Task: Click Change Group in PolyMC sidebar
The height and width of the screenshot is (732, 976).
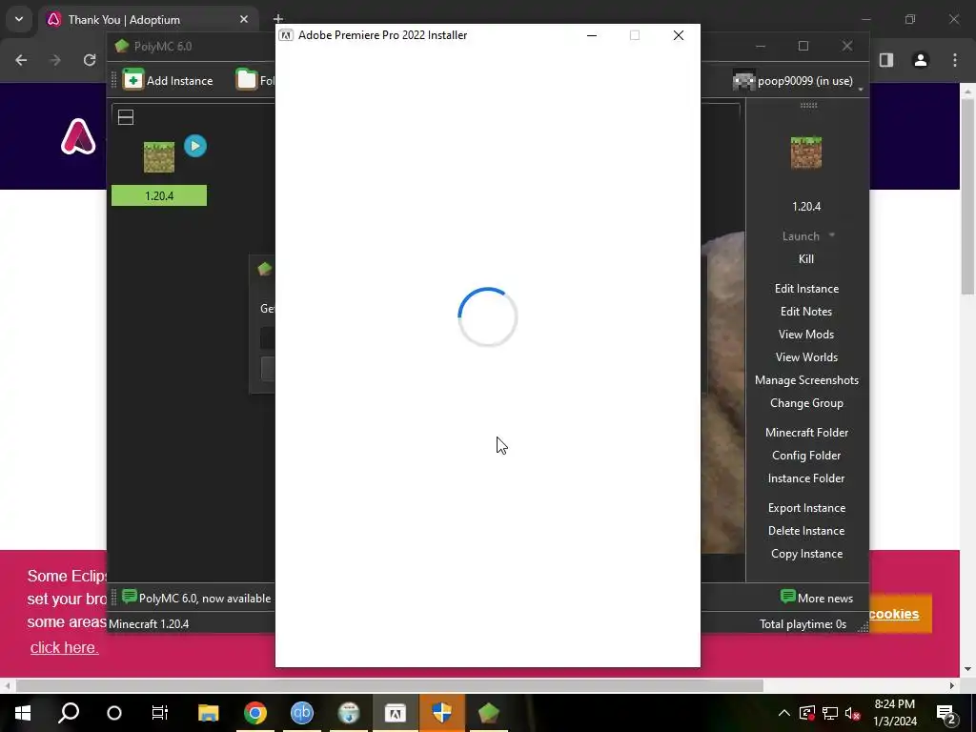Action: click(806, 403)
